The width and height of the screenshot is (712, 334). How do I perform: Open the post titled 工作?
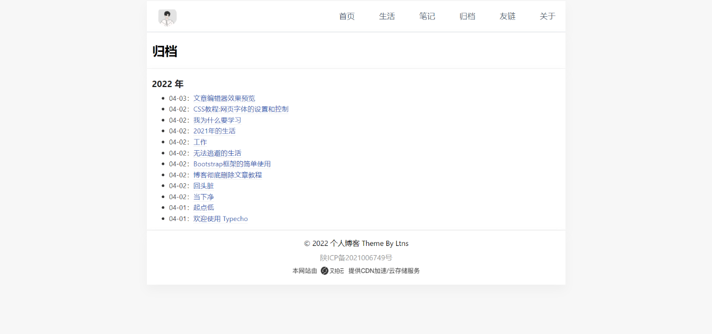200,142
